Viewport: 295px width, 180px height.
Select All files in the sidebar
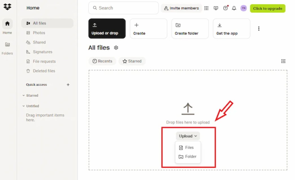coord(47,23)
